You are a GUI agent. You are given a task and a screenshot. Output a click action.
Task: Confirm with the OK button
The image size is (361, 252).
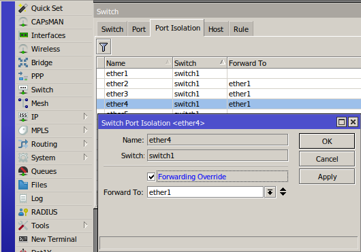click(x=327, y=141)
